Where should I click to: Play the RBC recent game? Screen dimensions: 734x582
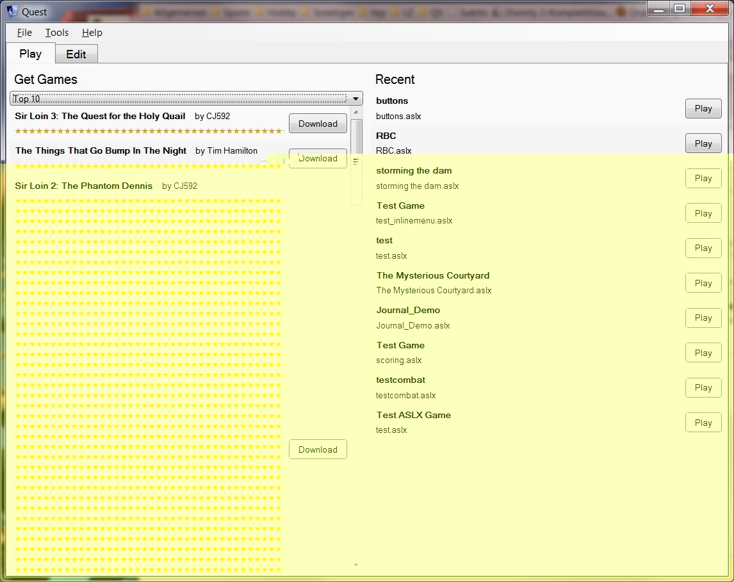(703, 143)
